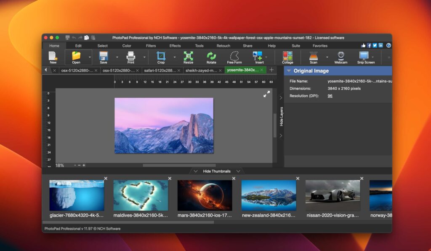Image resolution: width=431 pixels, height=251 pixels.
Task: Toggle fullscreen view of the image canvas
Action: (266, 94)
